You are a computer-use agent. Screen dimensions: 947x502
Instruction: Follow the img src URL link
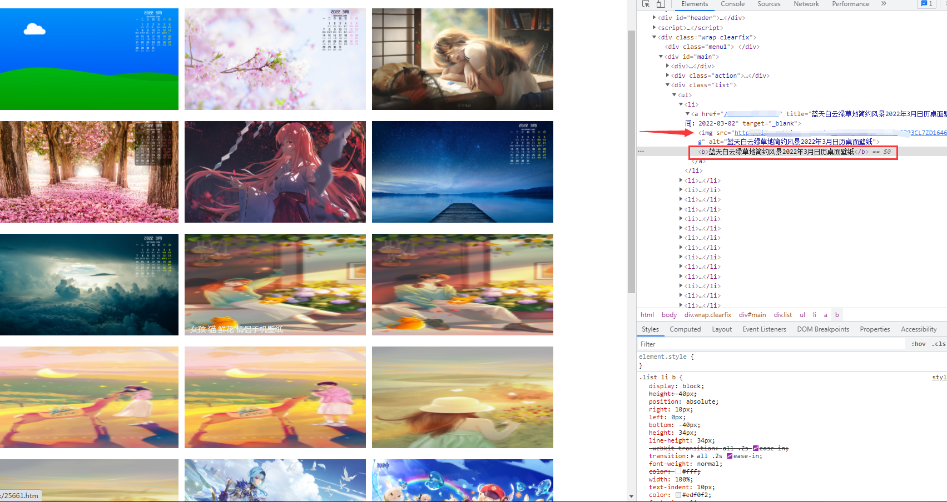tap(840, 133)
